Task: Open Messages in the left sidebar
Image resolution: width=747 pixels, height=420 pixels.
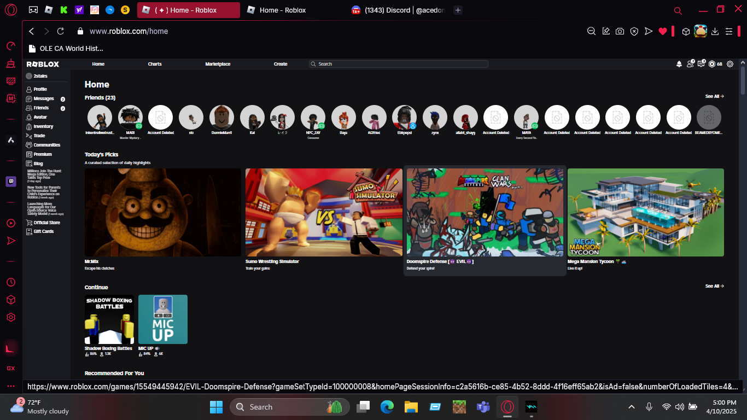Action: (44, 98)
